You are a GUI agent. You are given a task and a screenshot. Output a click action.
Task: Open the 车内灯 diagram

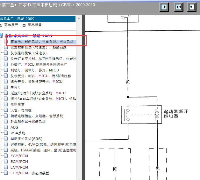click(x=16, y=87)
